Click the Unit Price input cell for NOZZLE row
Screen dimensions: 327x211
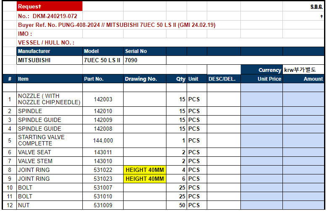pos(261,99)
